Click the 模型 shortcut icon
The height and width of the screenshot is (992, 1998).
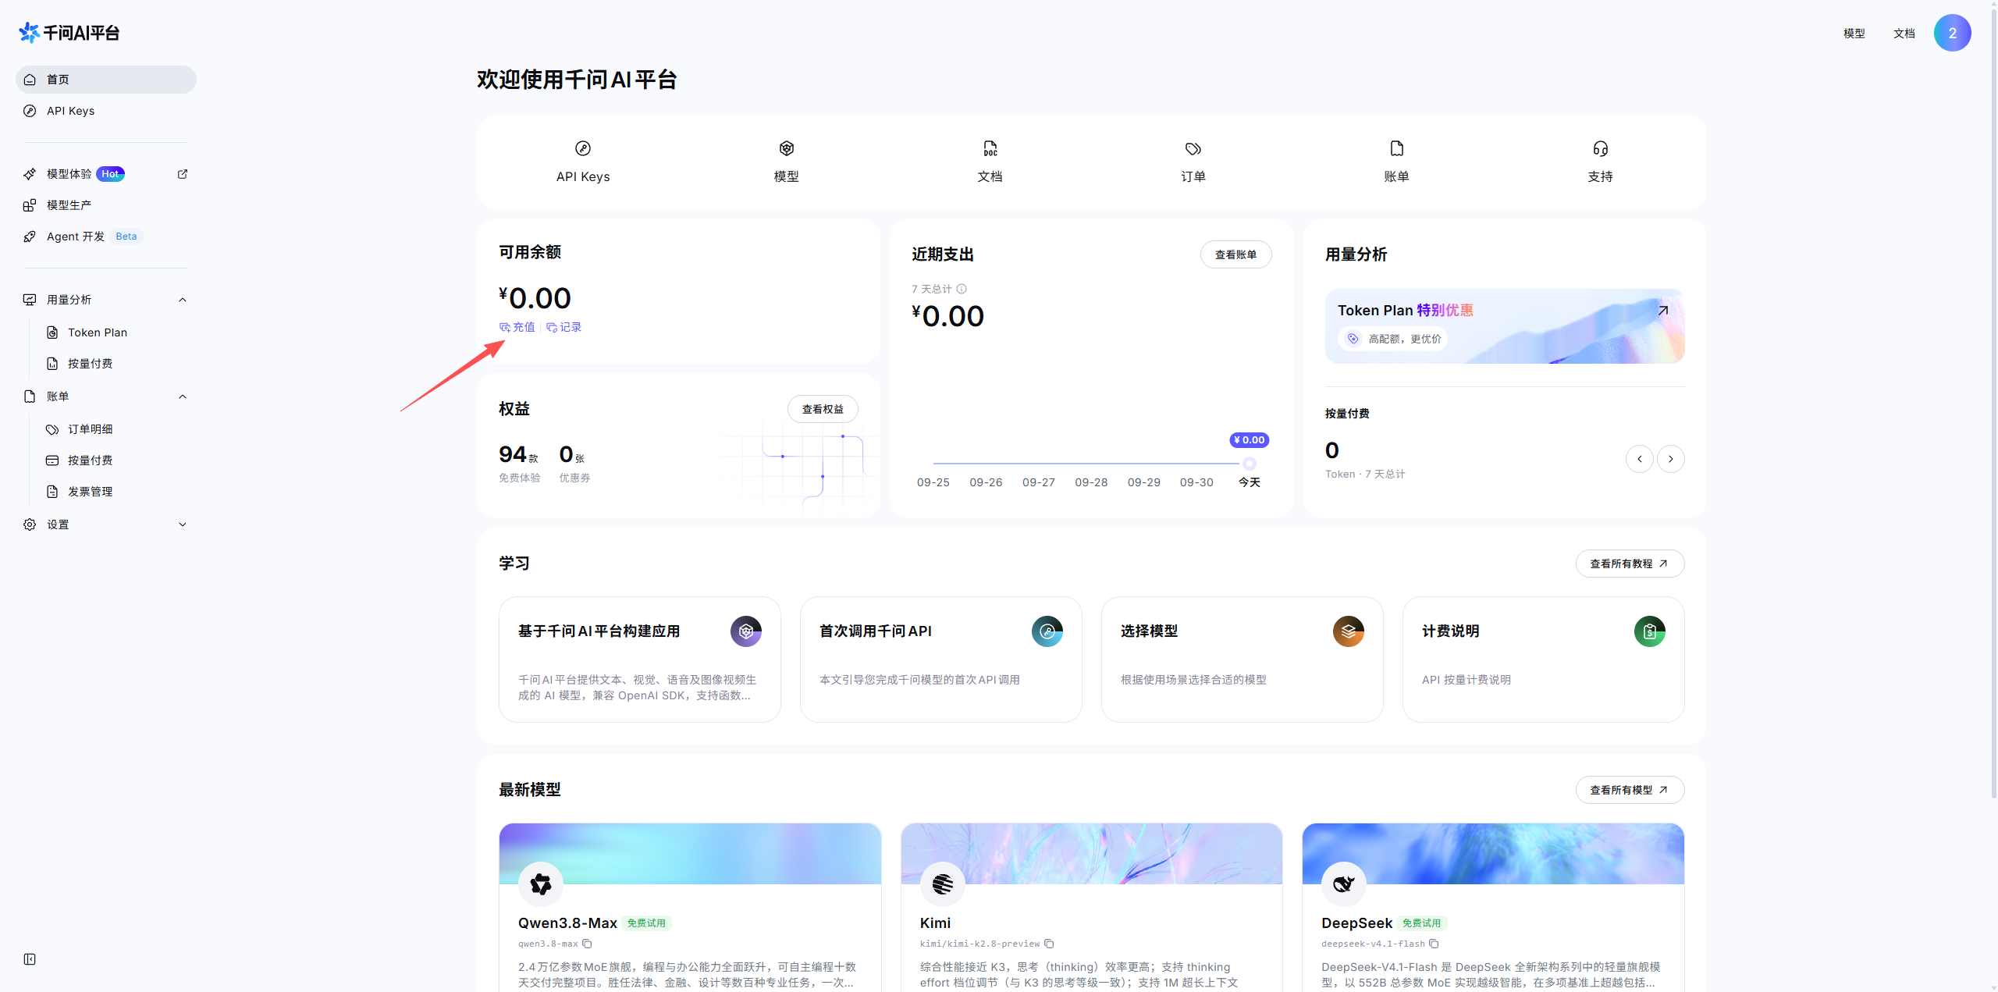click(x=787, y=148)
